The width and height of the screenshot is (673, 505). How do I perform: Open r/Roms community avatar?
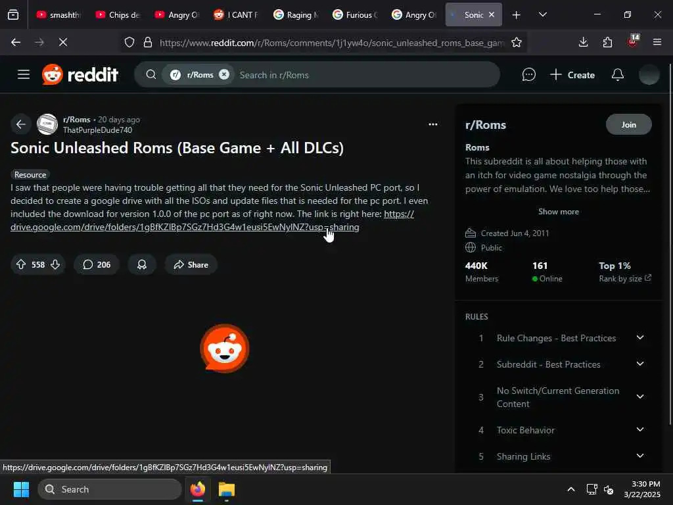47,124
